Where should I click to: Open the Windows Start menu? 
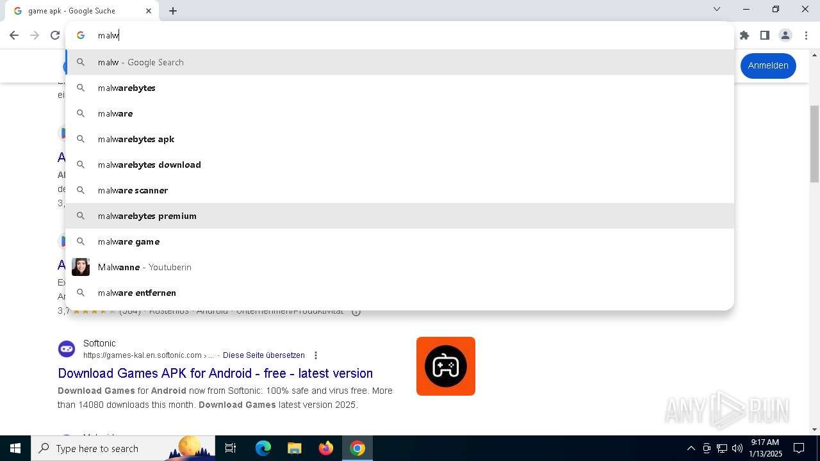tap(15, 448)
